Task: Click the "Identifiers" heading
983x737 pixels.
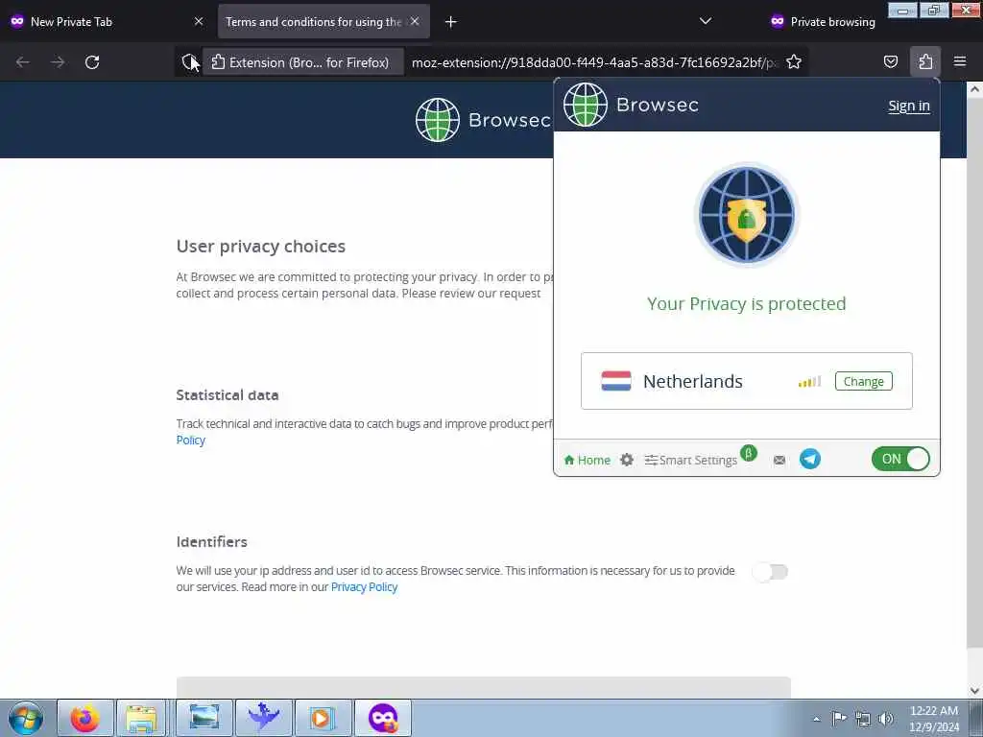Action: tap(212, 541)
